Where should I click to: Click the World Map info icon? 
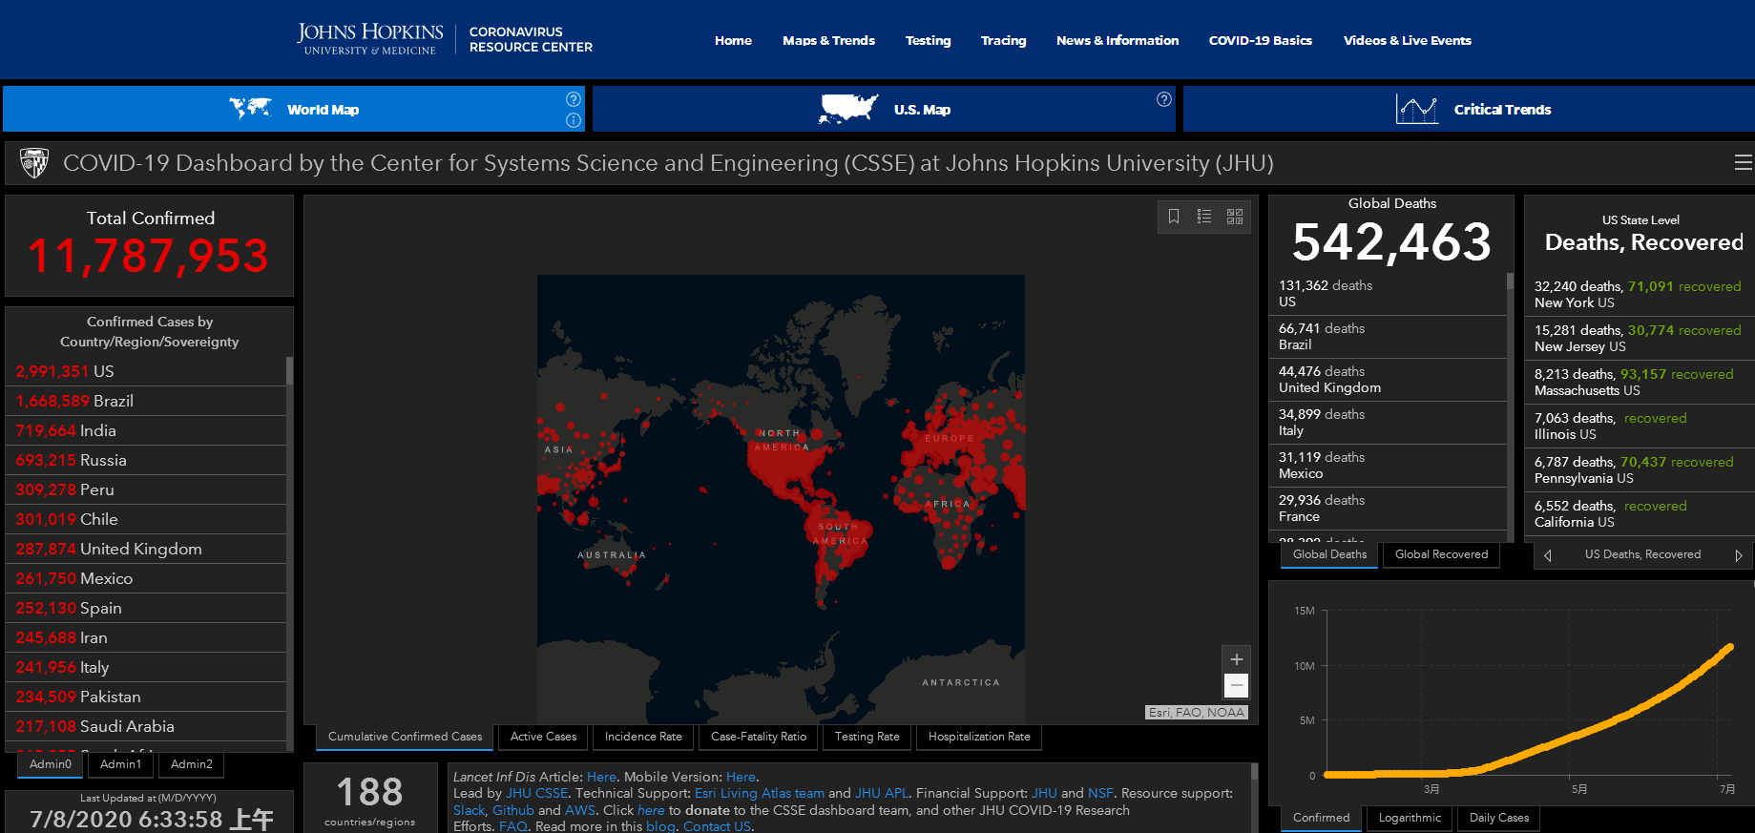coord(574,120)
